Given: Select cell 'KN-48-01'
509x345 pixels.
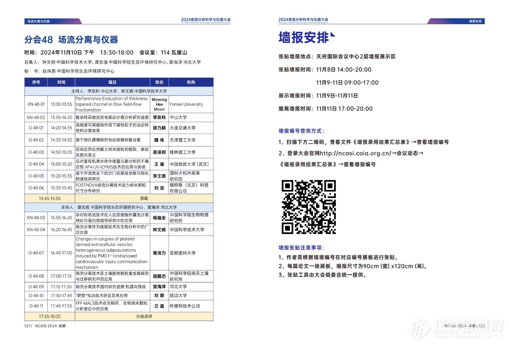Looking at the screenshot, I should 36,104.
